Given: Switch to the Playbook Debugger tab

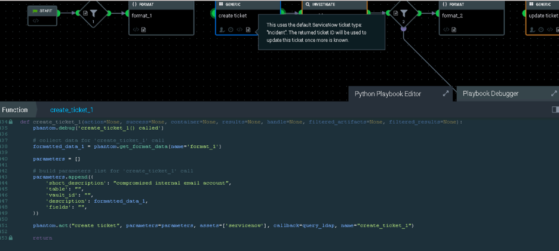Looking at the screenshot, I should pyautogui.click(x=490, y=94).
